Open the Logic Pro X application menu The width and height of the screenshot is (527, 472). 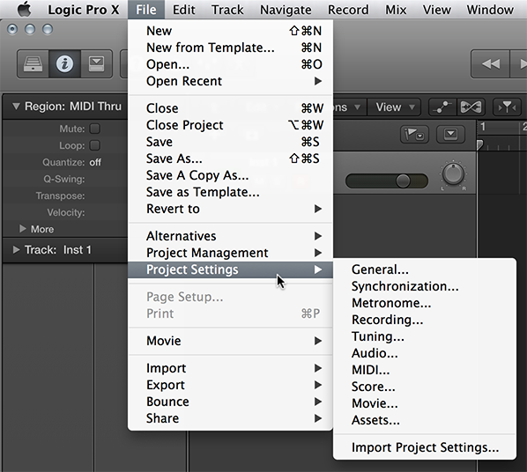tap(84, 10)
